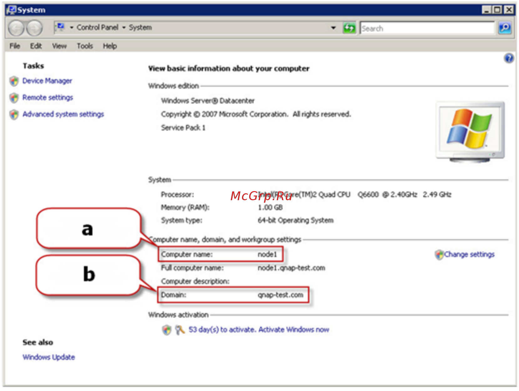519x391 pixels.
Task: Open the blue Help question icon
Action: (509, 58)
